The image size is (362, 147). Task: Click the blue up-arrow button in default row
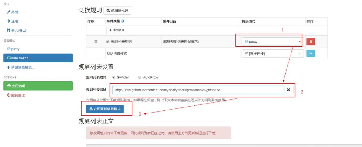311,53
